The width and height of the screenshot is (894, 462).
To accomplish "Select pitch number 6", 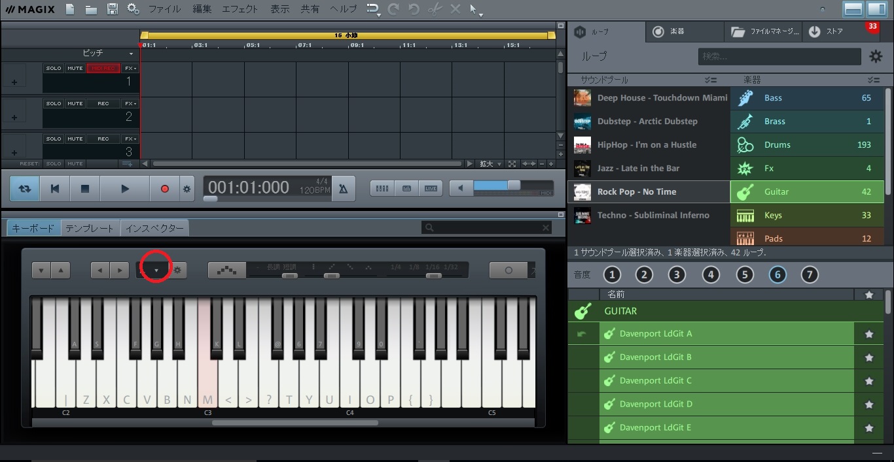I will [777, 275].
